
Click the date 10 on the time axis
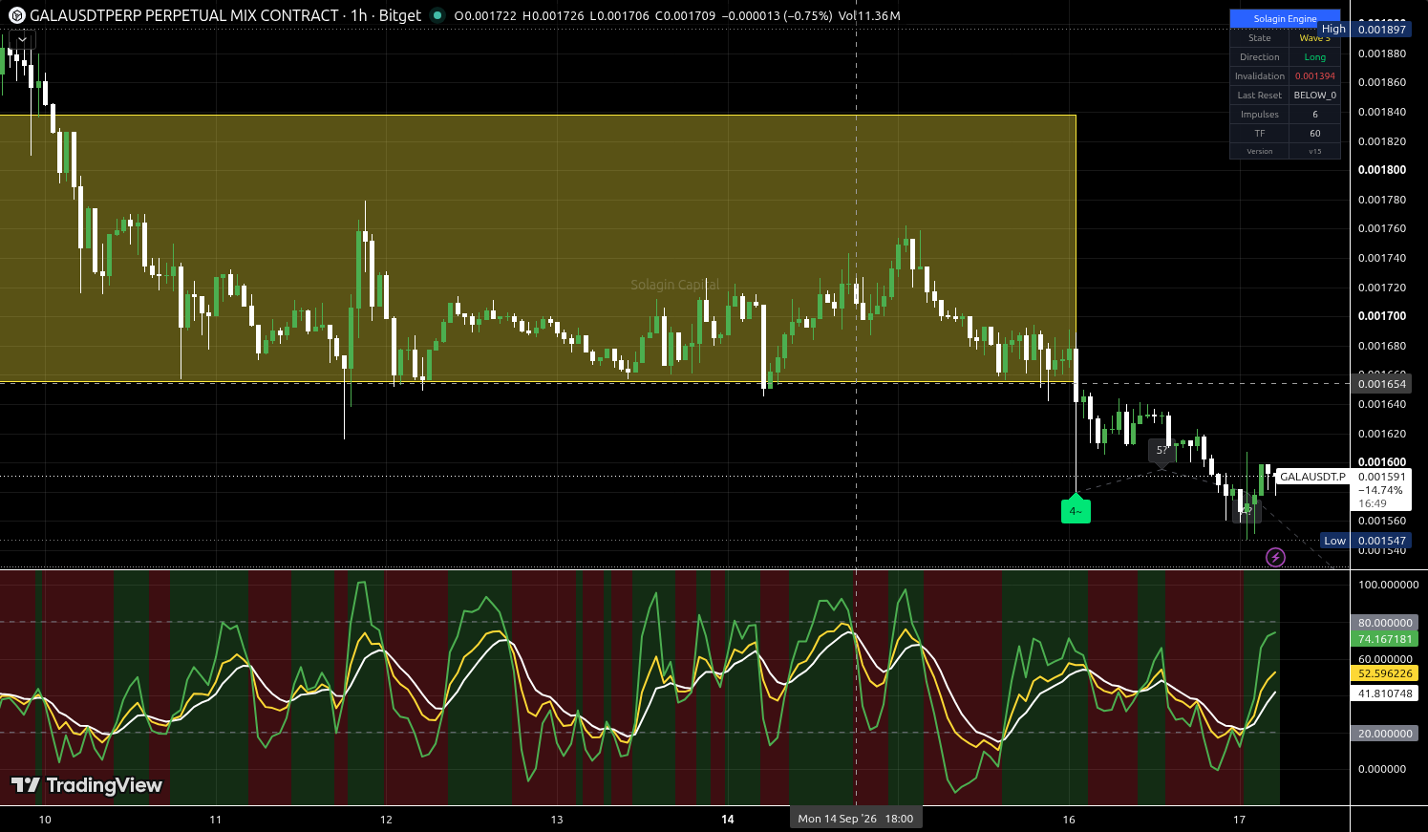[45, 819]
